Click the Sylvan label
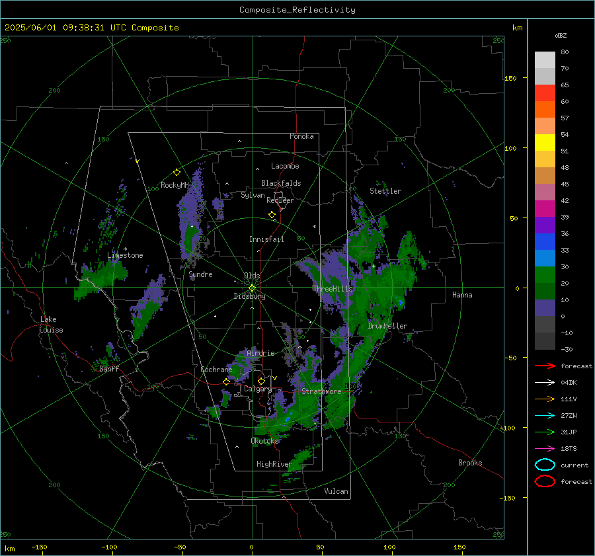The image size is (595, 556). click(253, 195)
